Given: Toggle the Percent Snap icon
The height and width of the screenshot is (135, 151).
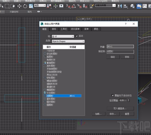Looking at the screenshot, I should click(79, 6).
